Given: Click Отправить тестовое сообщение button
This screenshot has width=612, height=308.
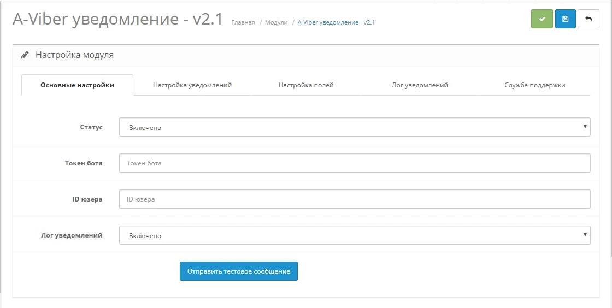Looking at the screenshot, I should coord(238,271).
